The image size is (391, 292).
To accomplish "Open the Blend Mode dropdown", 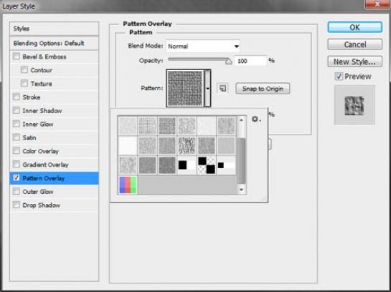I will (203, 46).
